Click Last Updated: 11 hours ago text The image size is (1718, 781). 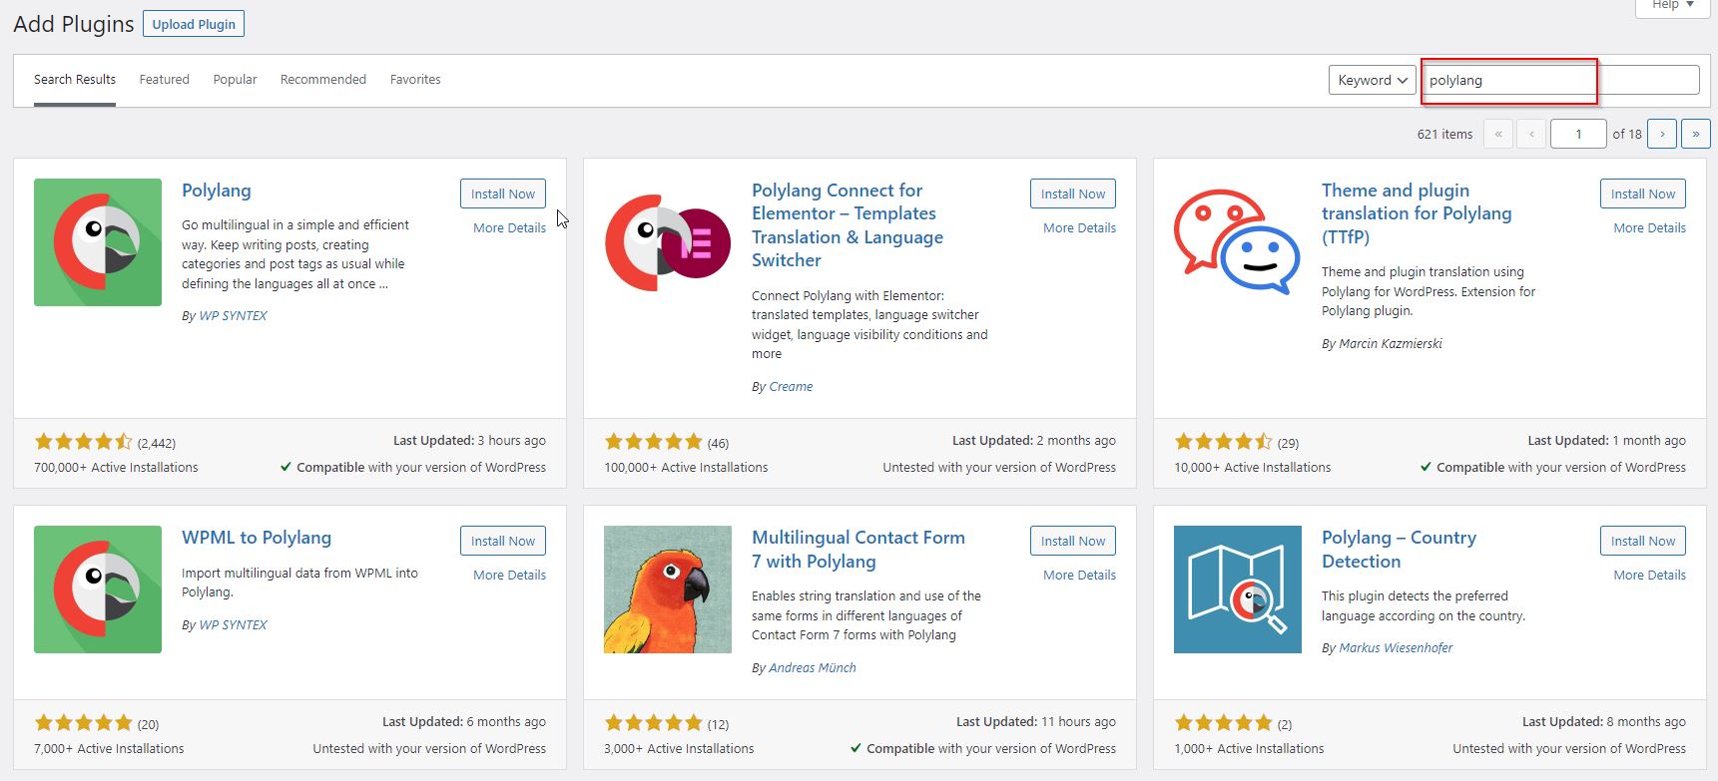pos(1036,722)
